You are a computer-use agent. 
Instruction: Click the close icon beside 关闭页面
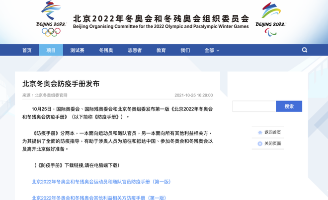(x=260, y=144)
